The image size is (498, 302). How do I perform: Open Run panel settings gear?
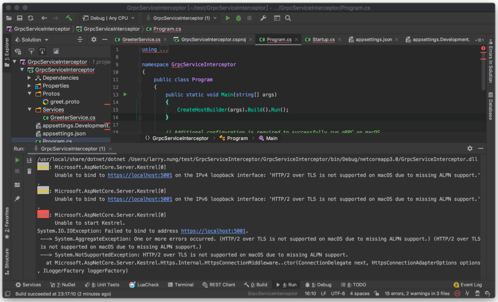click(x=470, y=148)
